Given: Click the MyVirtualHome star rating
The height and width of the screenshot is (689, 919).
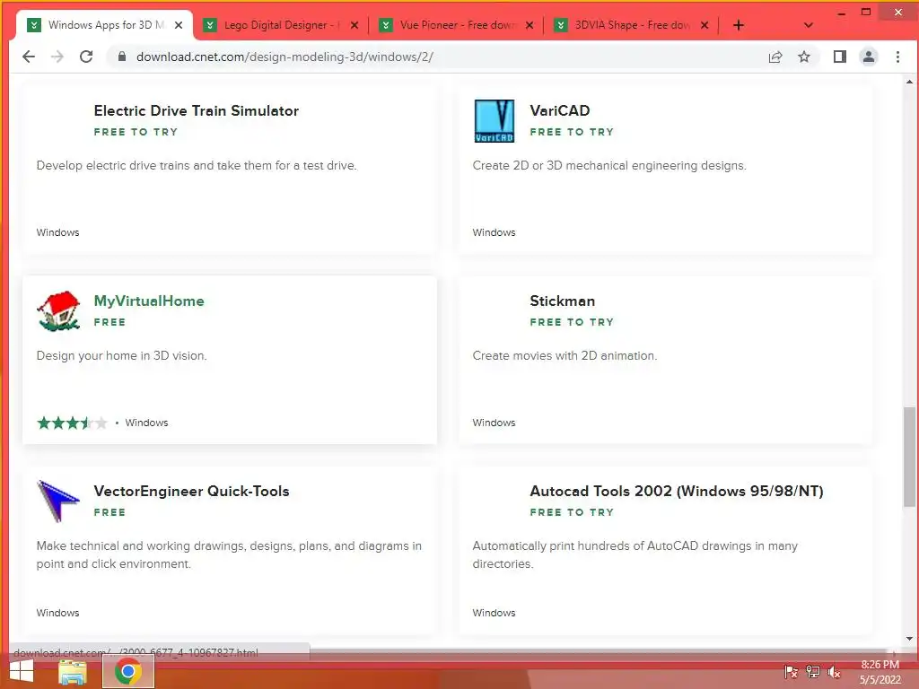Looking at the screenshot, I should click(x=72, y=423).
